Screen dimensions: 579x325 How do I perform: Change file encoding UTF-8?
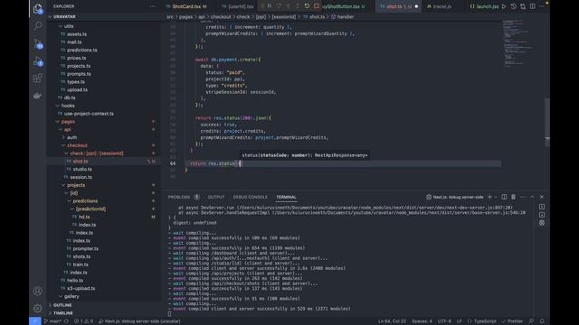click(x=444, y=321)
